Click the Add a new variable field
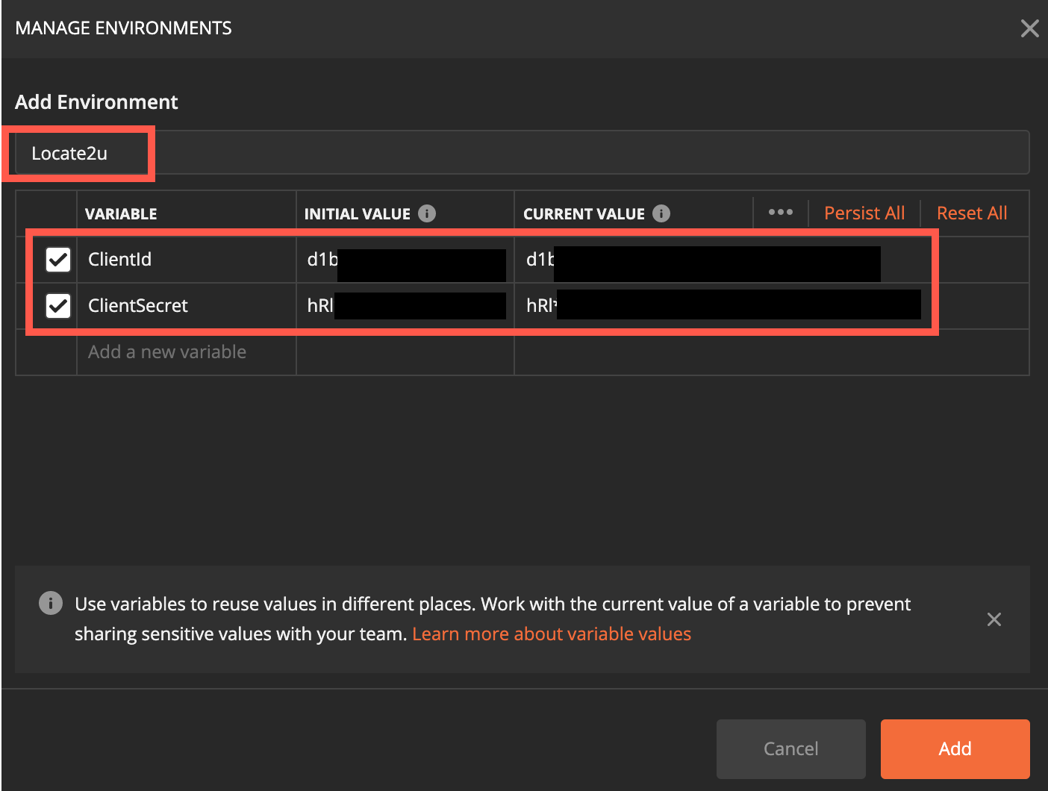 (x=187, y=352)
